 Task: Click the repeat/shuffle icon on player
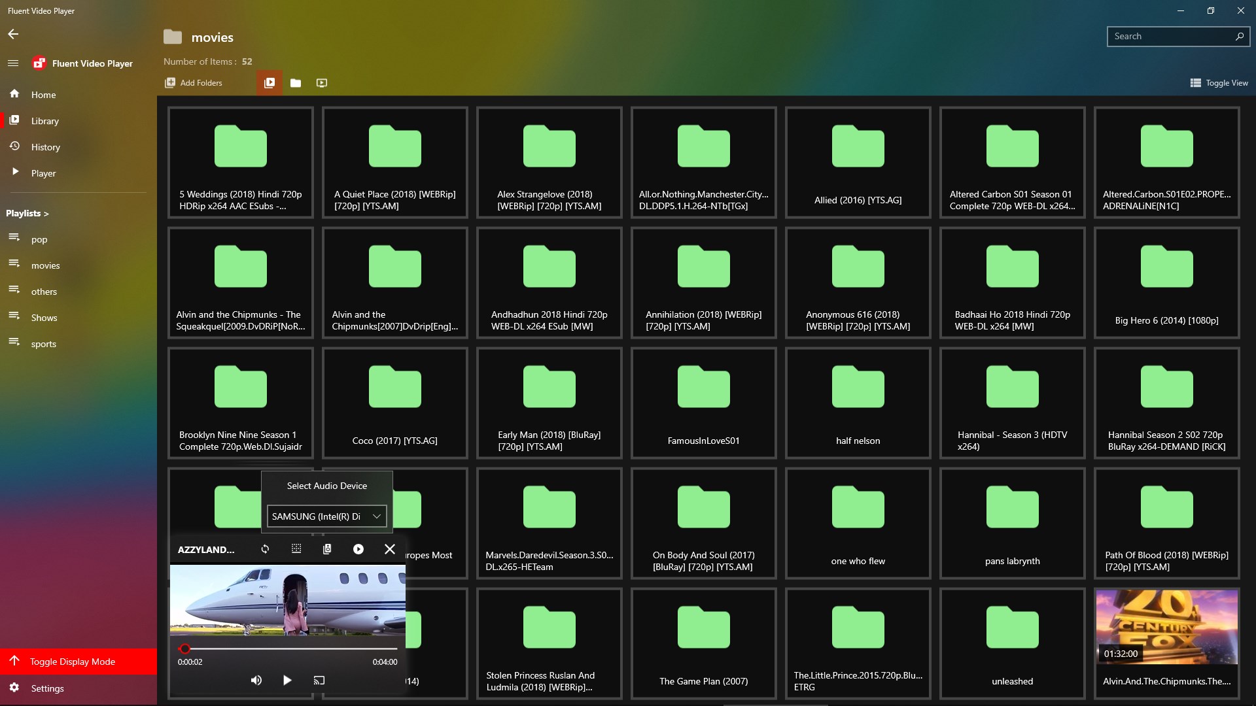(265, 549)
